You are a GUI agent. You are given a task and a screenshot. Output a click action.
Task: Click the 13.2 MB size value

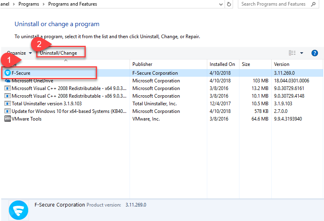tap(260, 88)
